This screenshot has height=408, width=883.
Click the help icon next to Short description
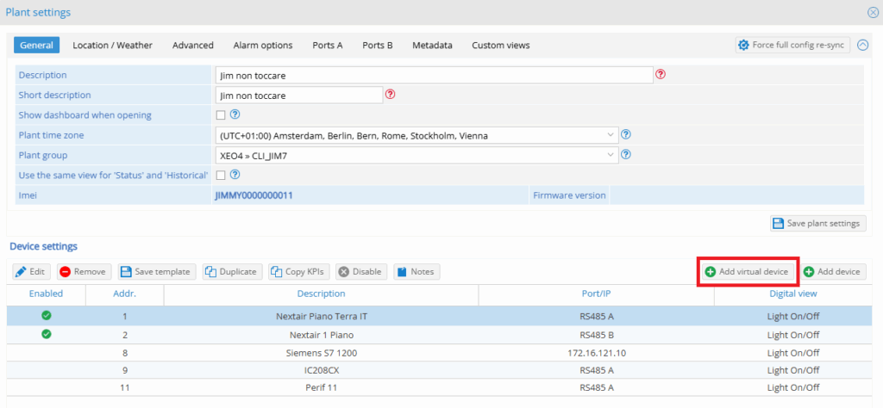(390, 95)
